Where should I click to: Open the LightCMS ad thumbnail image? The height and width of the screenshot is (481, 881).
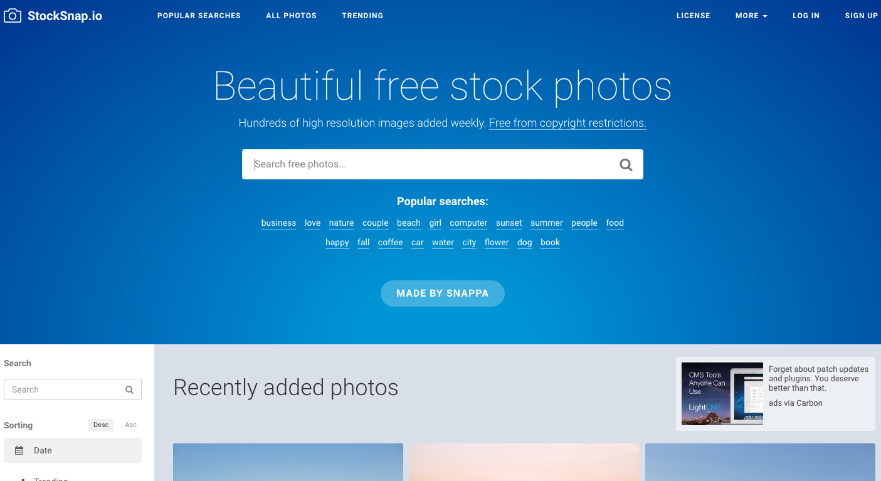point(722,394)
